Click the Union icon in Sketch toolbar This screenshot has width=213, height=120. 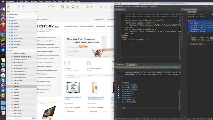(101, 7)
